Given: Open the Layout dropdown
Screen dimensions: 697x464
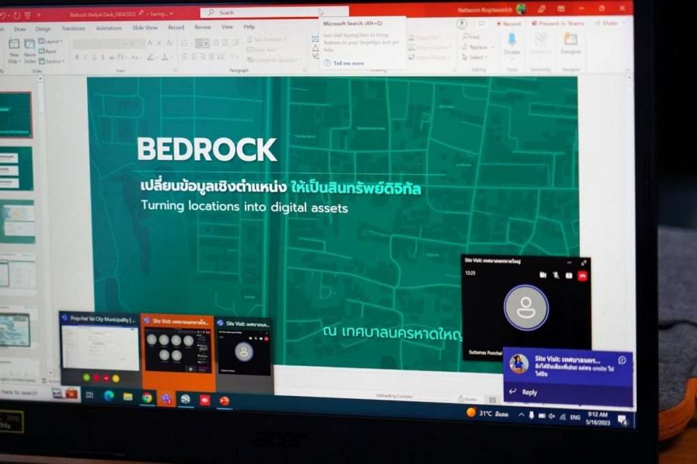Looking at the screenshot, I should click(50, 41).
